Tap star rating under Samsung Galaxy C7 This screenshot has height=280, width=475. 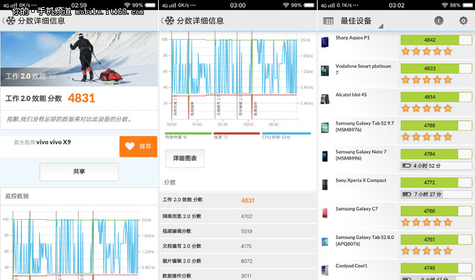pyautogui.click(x=427, y=223)
